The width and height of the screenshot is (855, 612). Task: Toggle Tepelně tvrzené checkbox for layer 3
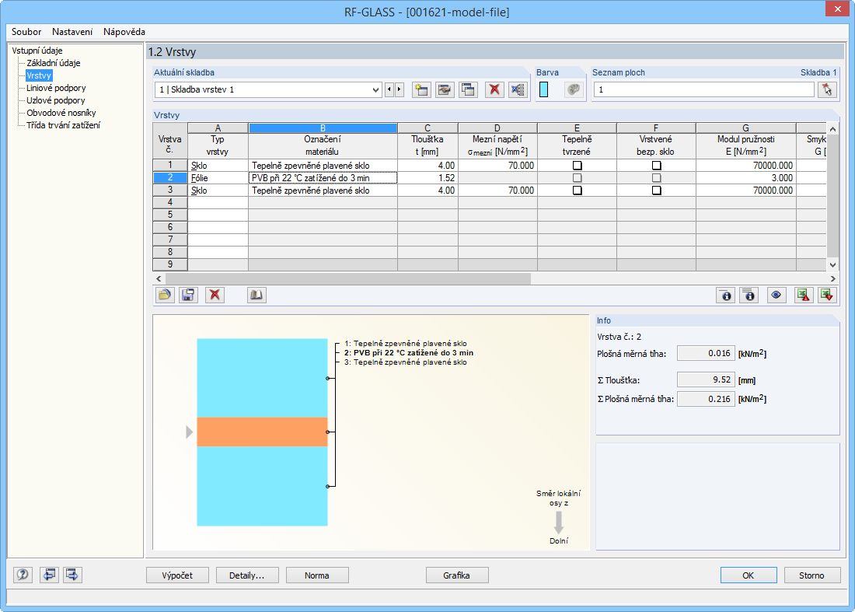pos(577,191)
